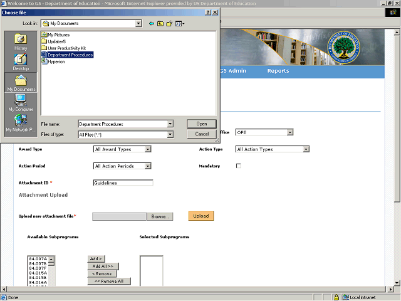Create a new folder
The width and height of the screenshot is (401, 301).
click(169, 24)
